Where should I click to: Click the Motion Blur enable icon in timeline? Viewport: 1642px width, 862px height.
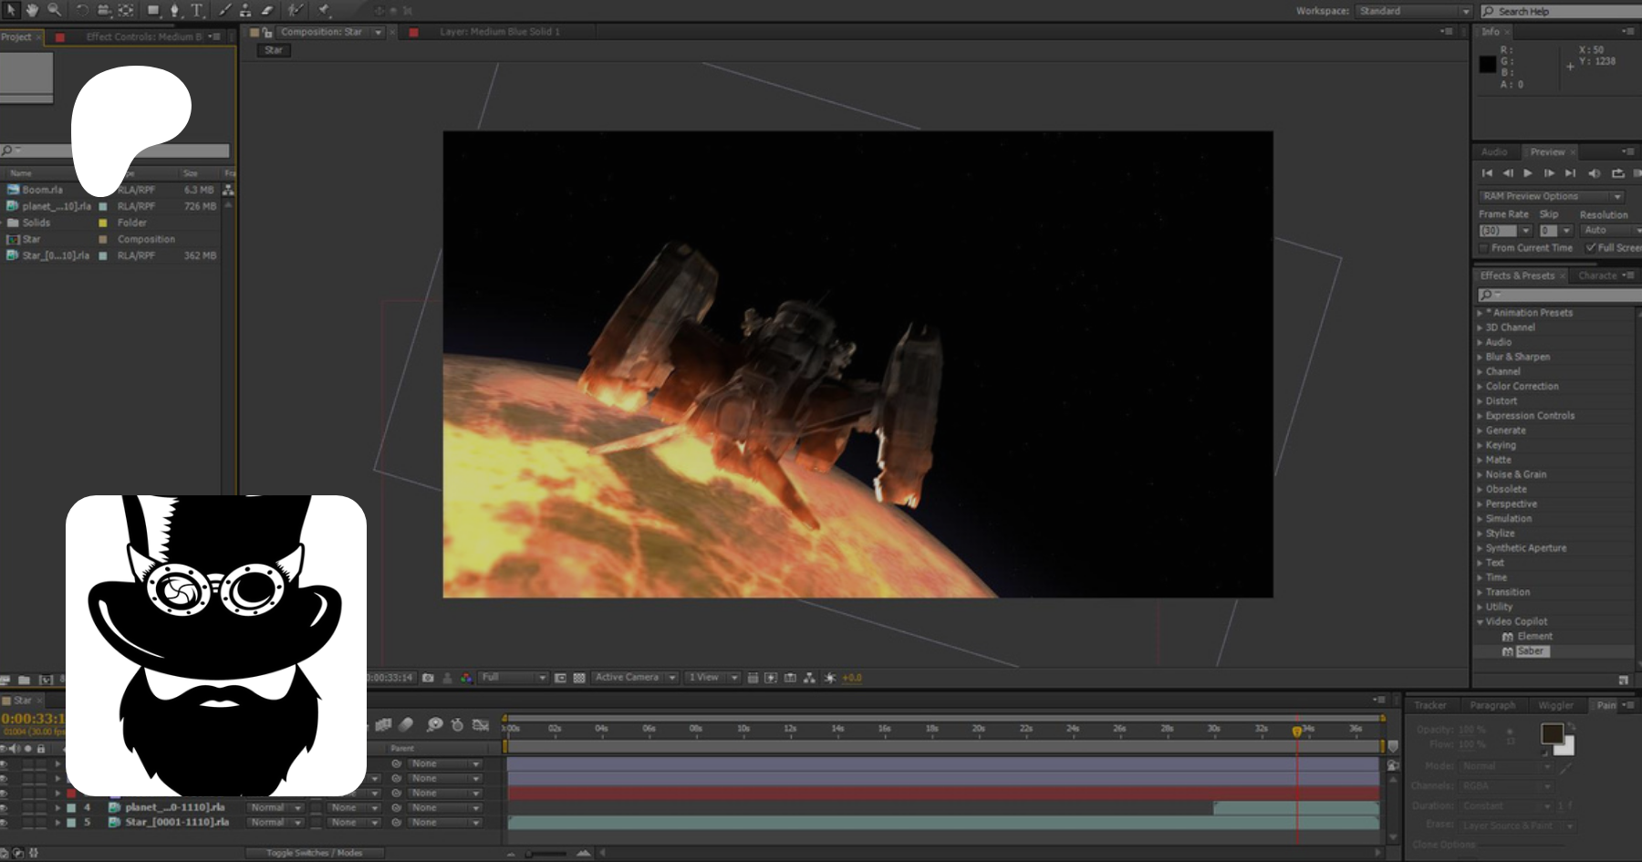tap(406, 724)
